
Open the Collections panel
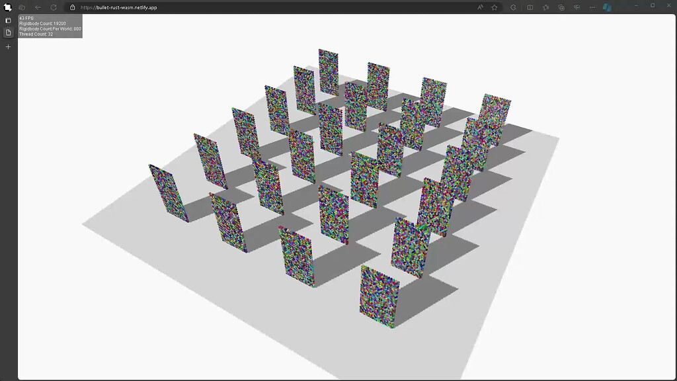pos(562,7)
